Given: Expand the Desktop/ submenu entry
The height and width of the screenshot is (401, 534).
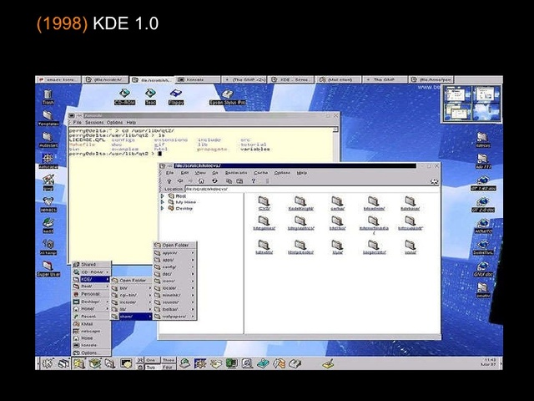Looking at the screenshot, I should (x=92, y=302).
